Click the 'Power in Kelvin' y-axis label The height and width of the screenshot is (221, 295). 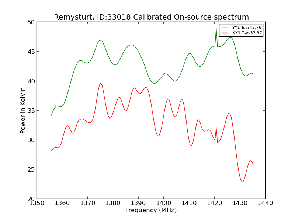click(x=23, y=110)
